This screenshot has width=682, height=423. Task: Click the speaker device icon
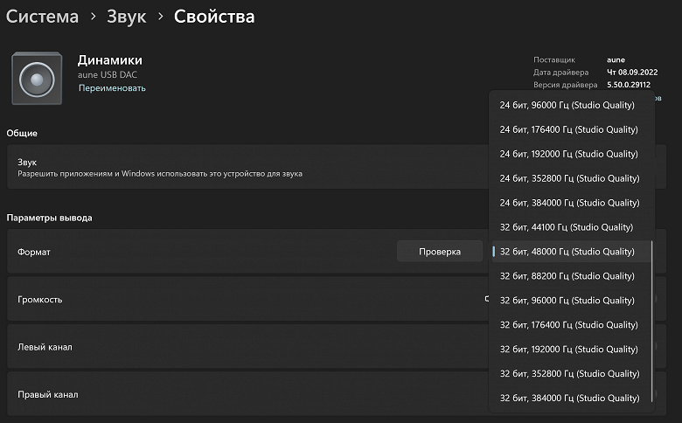coord(38,80)
